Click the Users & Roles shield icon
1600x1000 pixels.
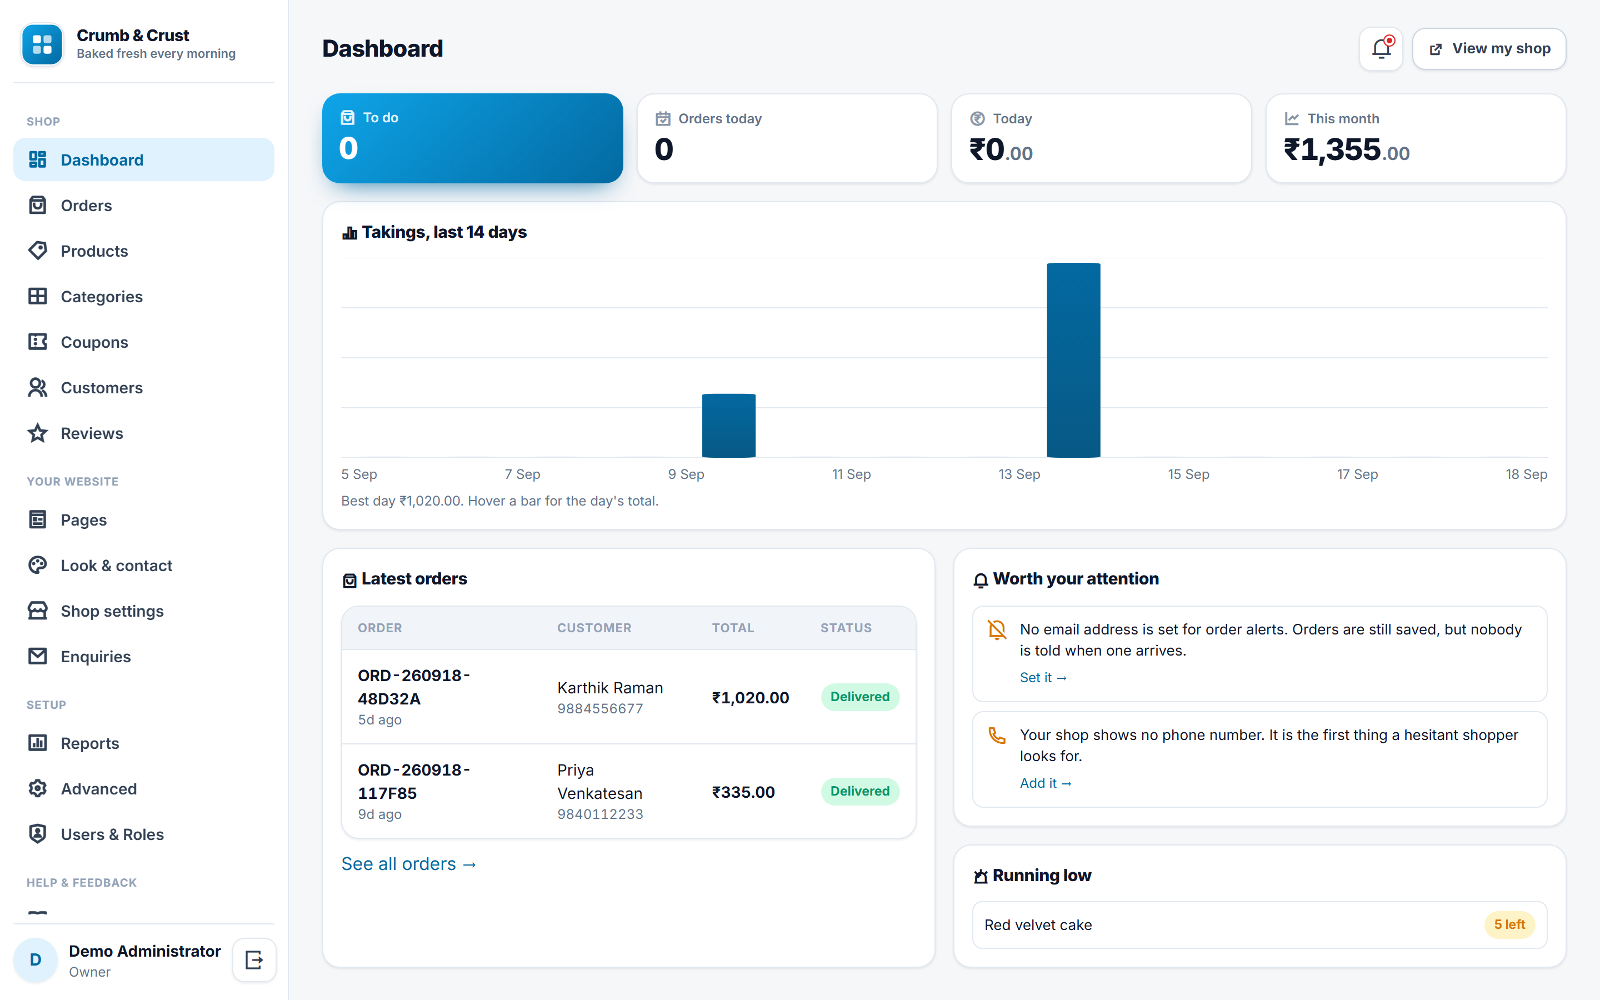click(38, 834)
